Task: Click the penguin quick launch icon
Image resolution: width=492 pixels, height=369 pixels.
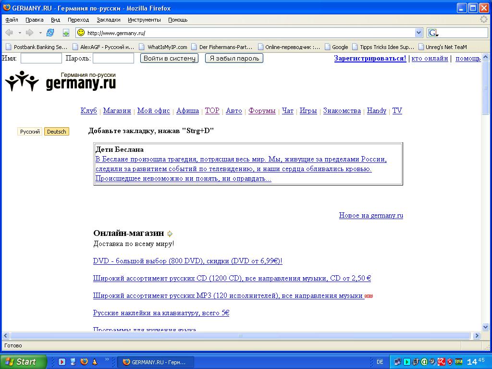Action: click(95, 362)
